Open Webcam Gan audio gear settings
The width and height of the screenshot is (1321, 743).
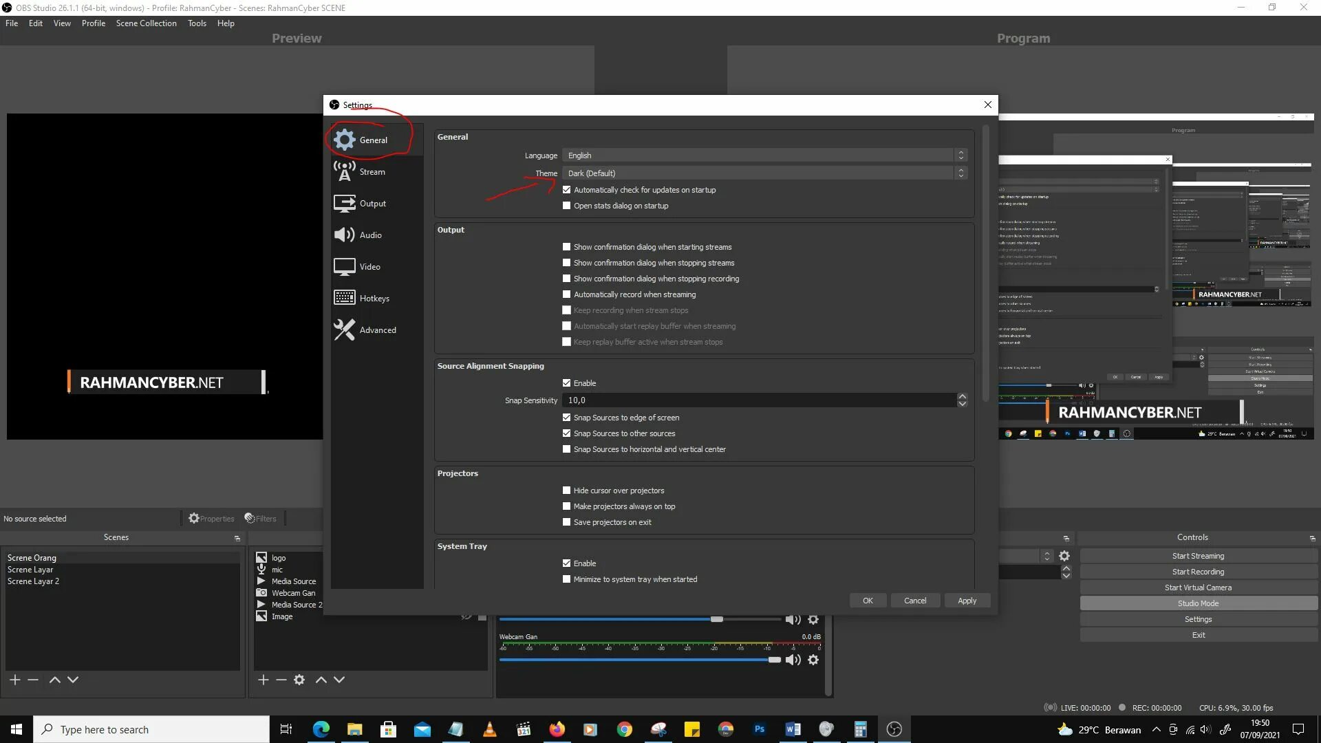click(x=813, y=660)
